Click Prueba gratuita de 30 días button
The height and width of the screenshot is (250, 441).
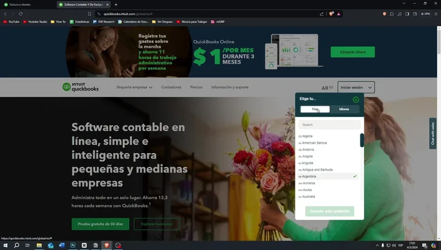(100, 224)
